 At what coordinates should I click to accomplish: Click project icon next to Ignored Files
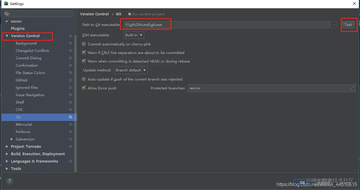[70, 88]
